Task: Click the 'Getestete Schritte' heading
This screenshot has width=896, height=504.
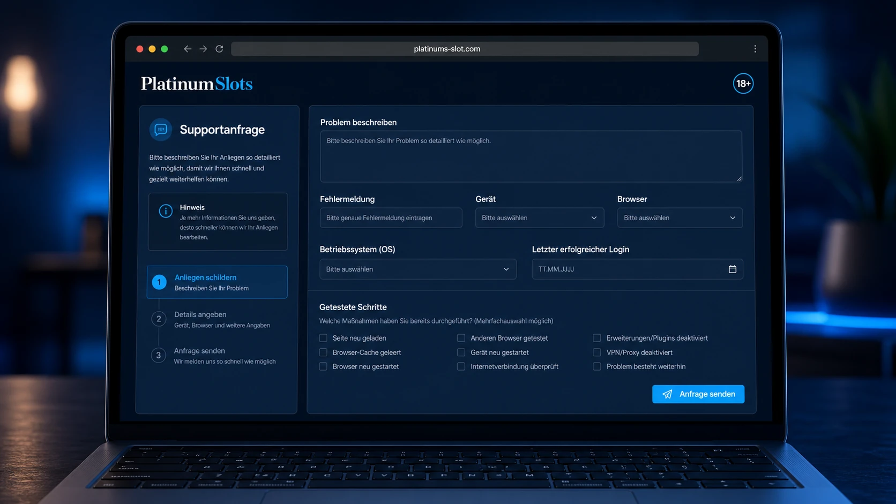Action: [353, 307]
